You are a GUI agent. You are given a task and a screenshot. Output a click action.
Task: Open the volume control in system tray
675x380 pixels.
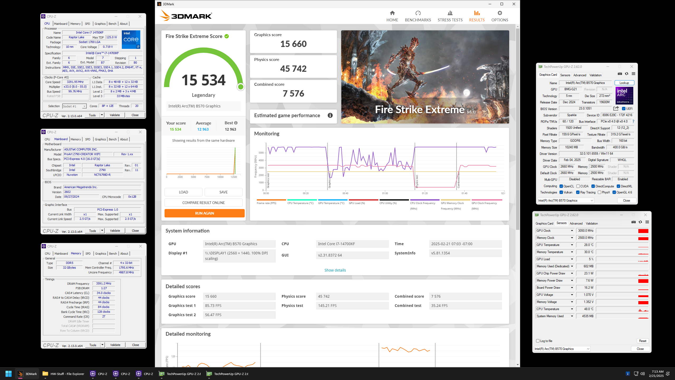point(643,373)
